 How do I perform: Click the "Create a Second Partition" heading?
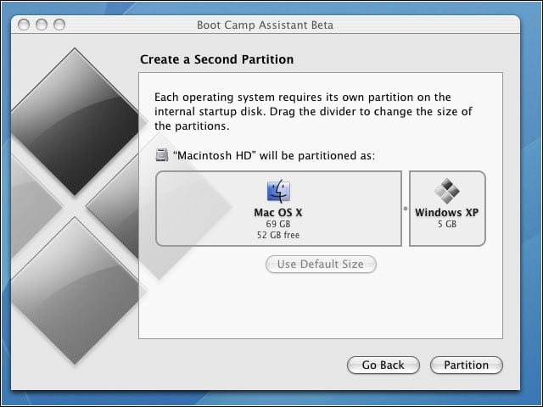pos(217,59)
